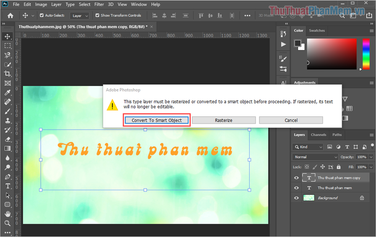The height and width of the screenshot is (237, 376).
Task: Open the Auto-Select Layer dropdown
Action: point(79,16)
